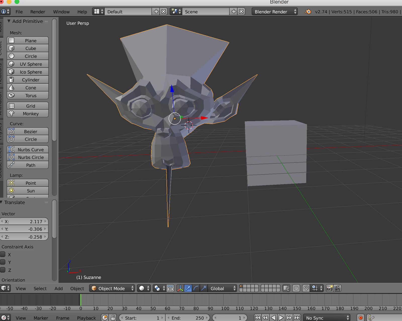Click the scale manipulator icon
This screenshot has height=321, width=402.
click(x=204, y=288)
